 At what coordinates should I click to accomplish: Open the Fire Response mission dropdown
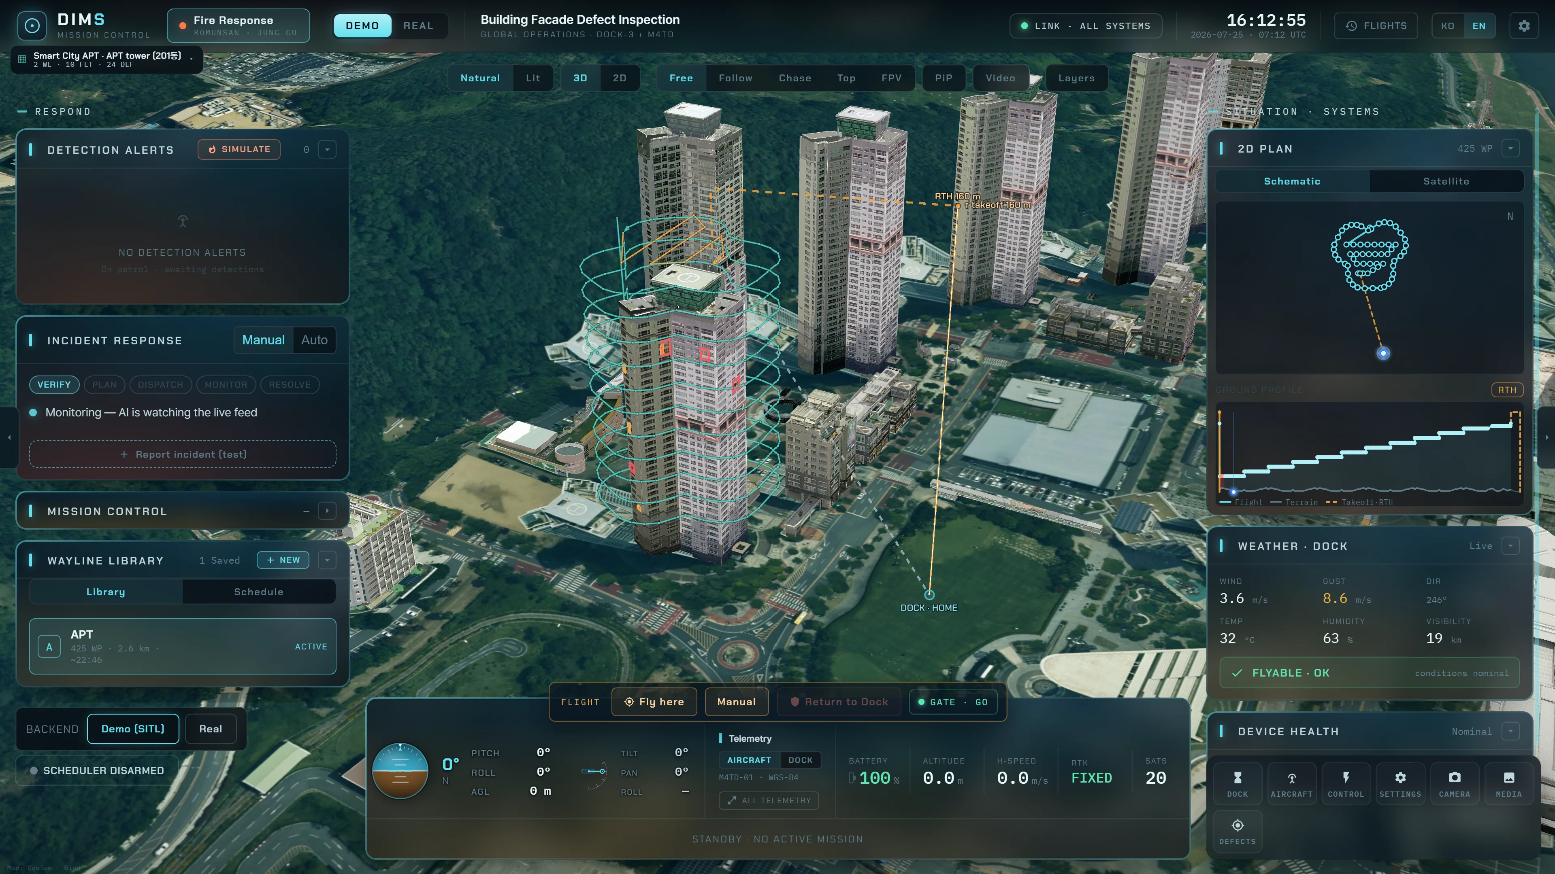239,25
